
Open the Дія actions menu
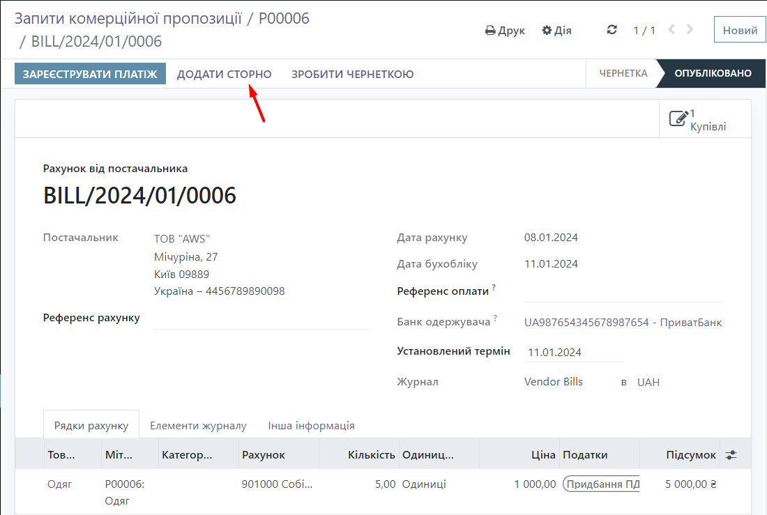tap(556, 31)
